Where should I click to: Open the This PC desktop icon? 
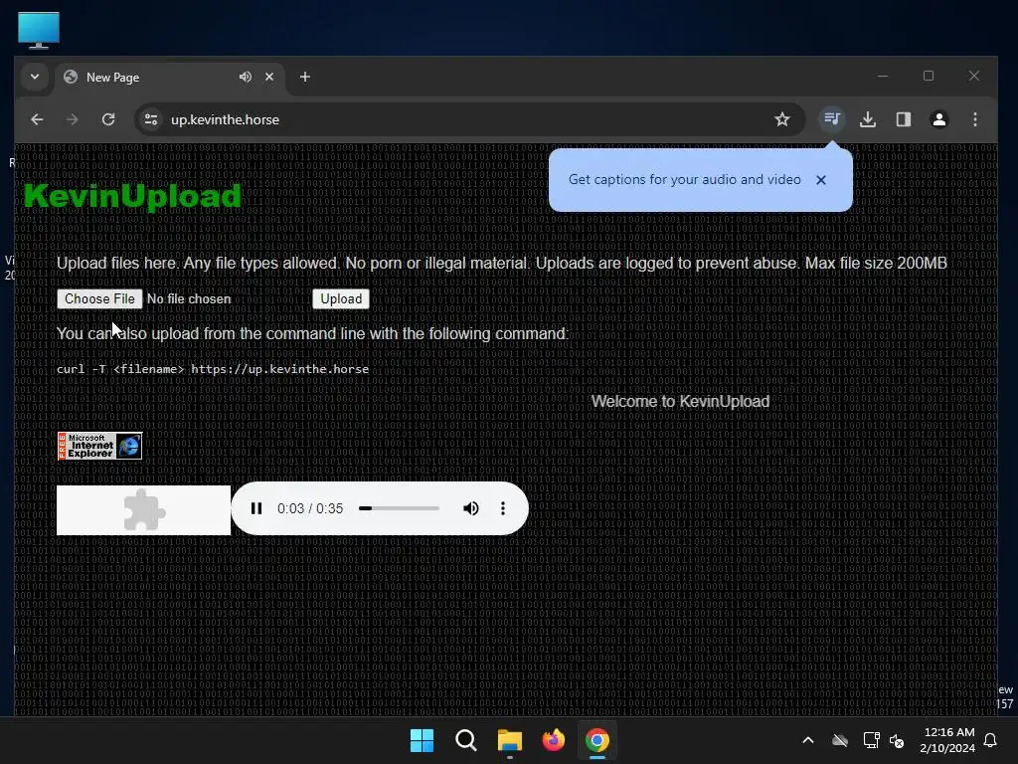pyautogui.click(x=39, y=31)
